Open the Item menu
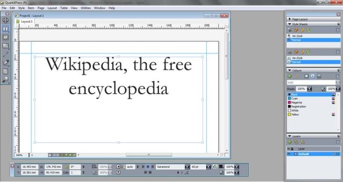 31,8
